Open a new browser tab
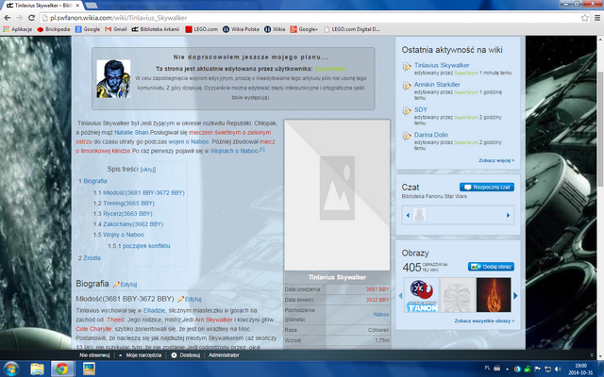The height and width of the screenshot is (377, 604). 91,6
